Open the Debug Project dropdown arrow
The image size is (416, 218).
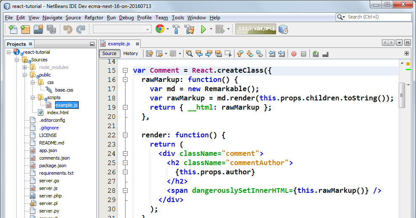click(228, 29)
